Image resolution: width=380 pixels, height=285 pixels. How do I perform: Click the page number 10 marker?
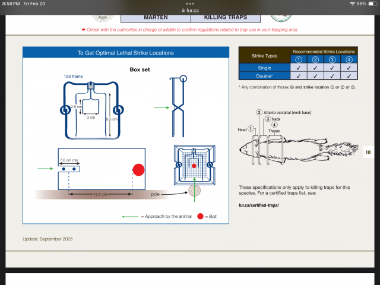point(368,153)
